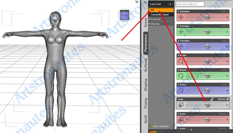The image size is (233, 133).
Task: Click the Z Rotate circular arrow icon
Action: [181, 90]
